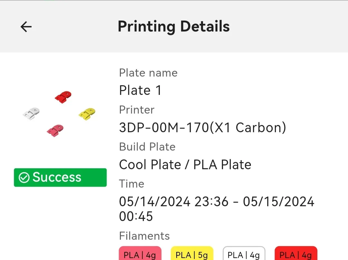The width and height of the screenshot is (348, 260).
Task: Tap the back arrow icon
Action: pyautogui.click(x=26, y=27)
